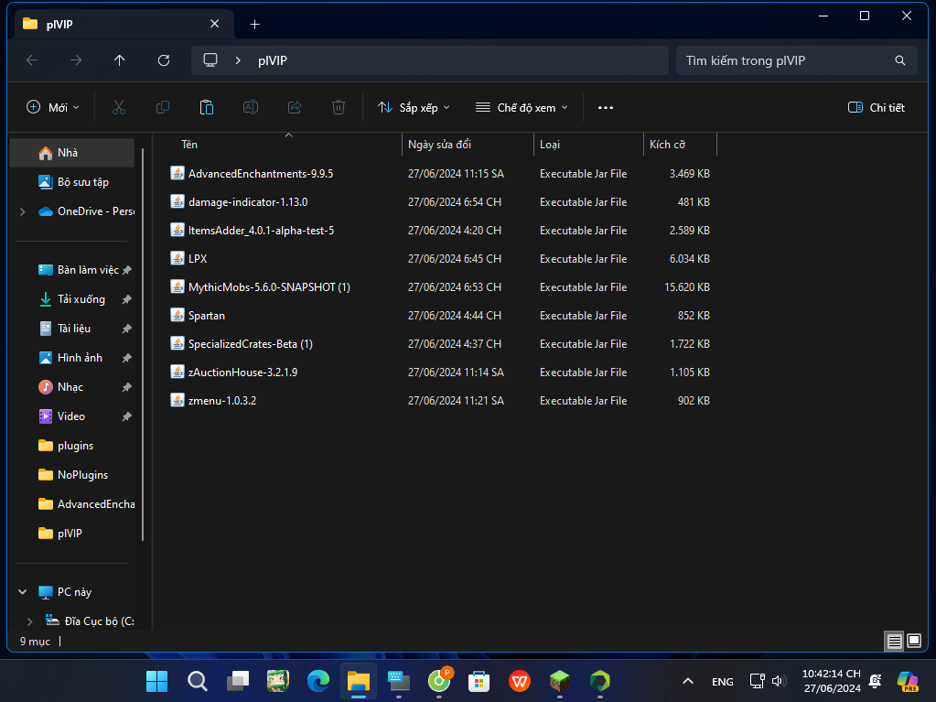The height and width of the screenshot is (702, 936).
Task: Click the Mới new item button
Action: coord(52,107)
